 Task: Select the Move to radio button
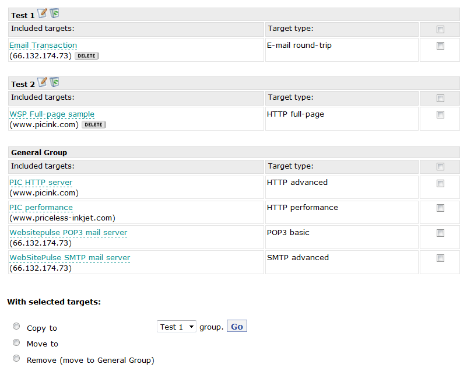tap(16, 342)
